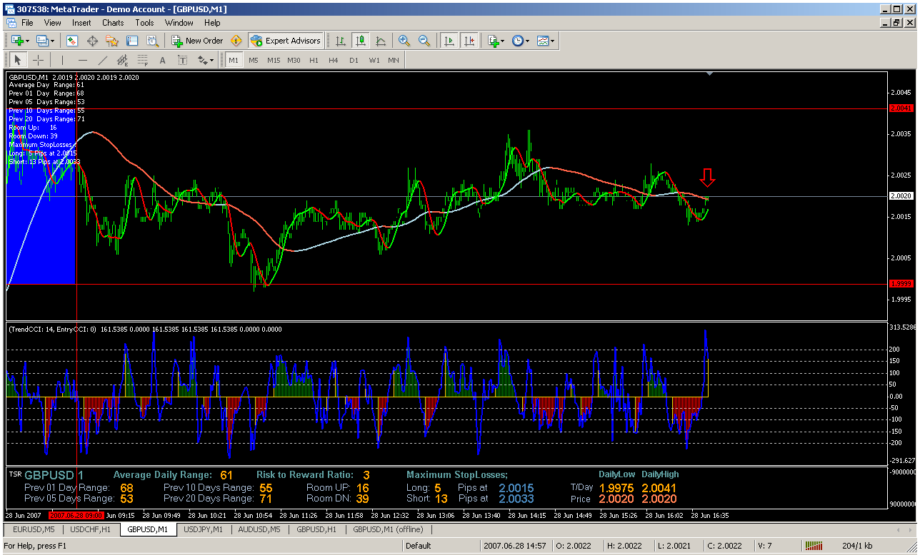Switch to the USDCHF,H1 chart tab
This screenshot has height=555, width=920.
coord(90,529)
